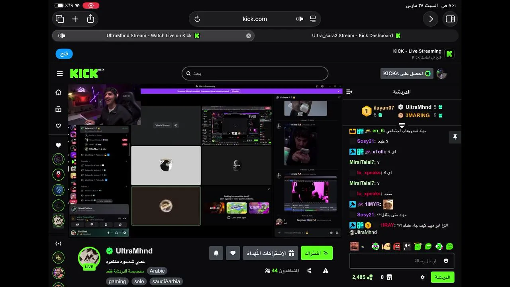Click the solo tag

tap(139, 281)
